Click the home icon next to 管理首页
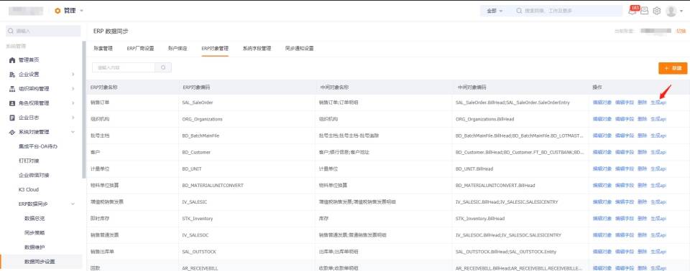The height and width of the screenshot is (271, 690). (x=12, y=60)
